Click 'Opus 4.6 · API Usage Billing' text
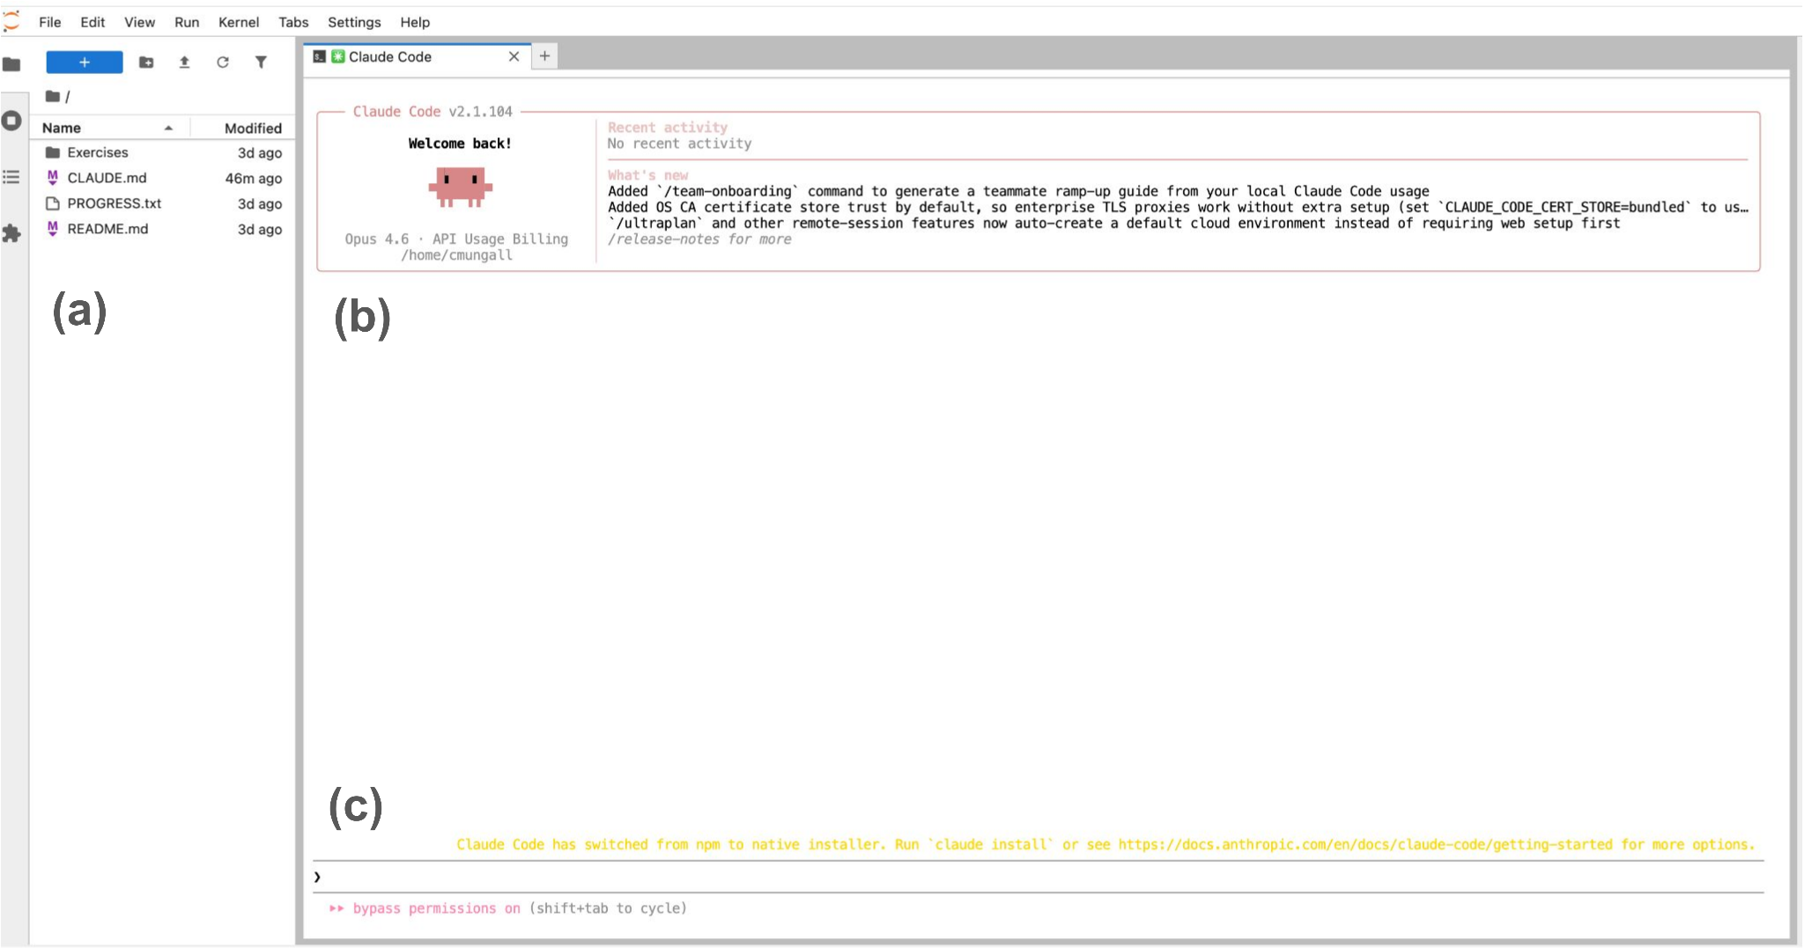 [456, 239]
